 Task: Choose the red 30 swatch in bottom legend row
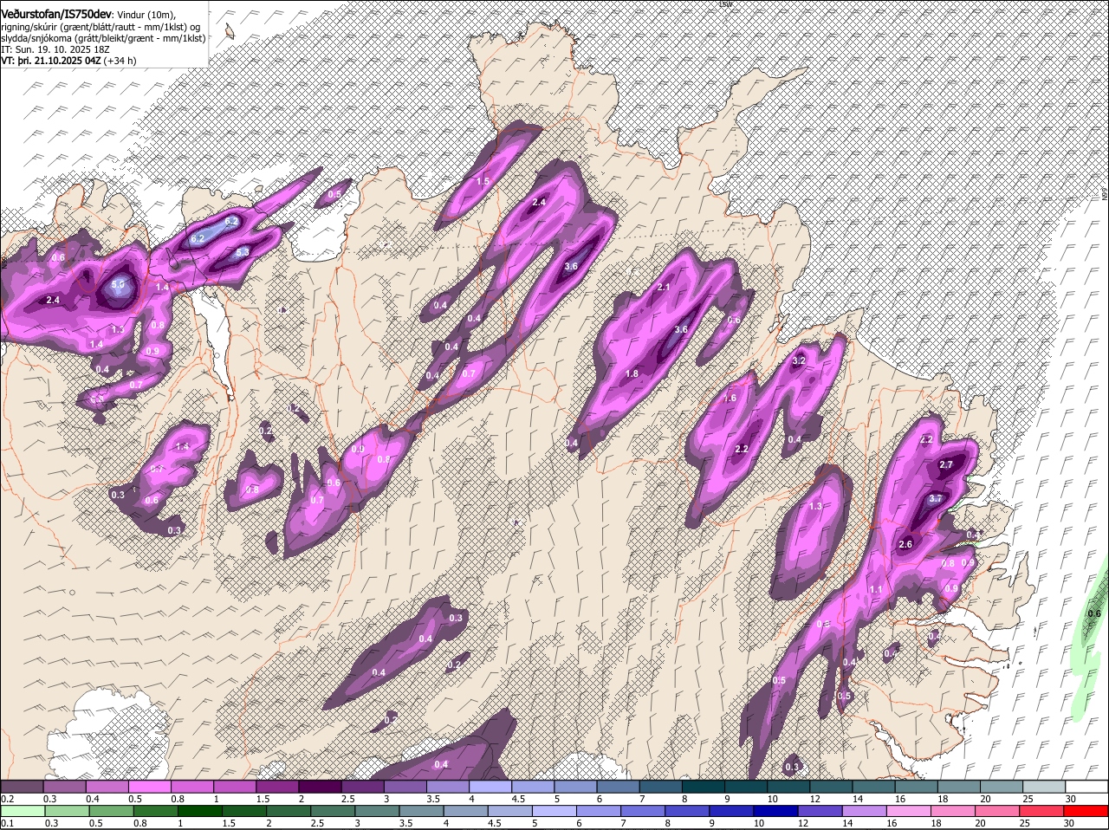(x=1086, y=811)
